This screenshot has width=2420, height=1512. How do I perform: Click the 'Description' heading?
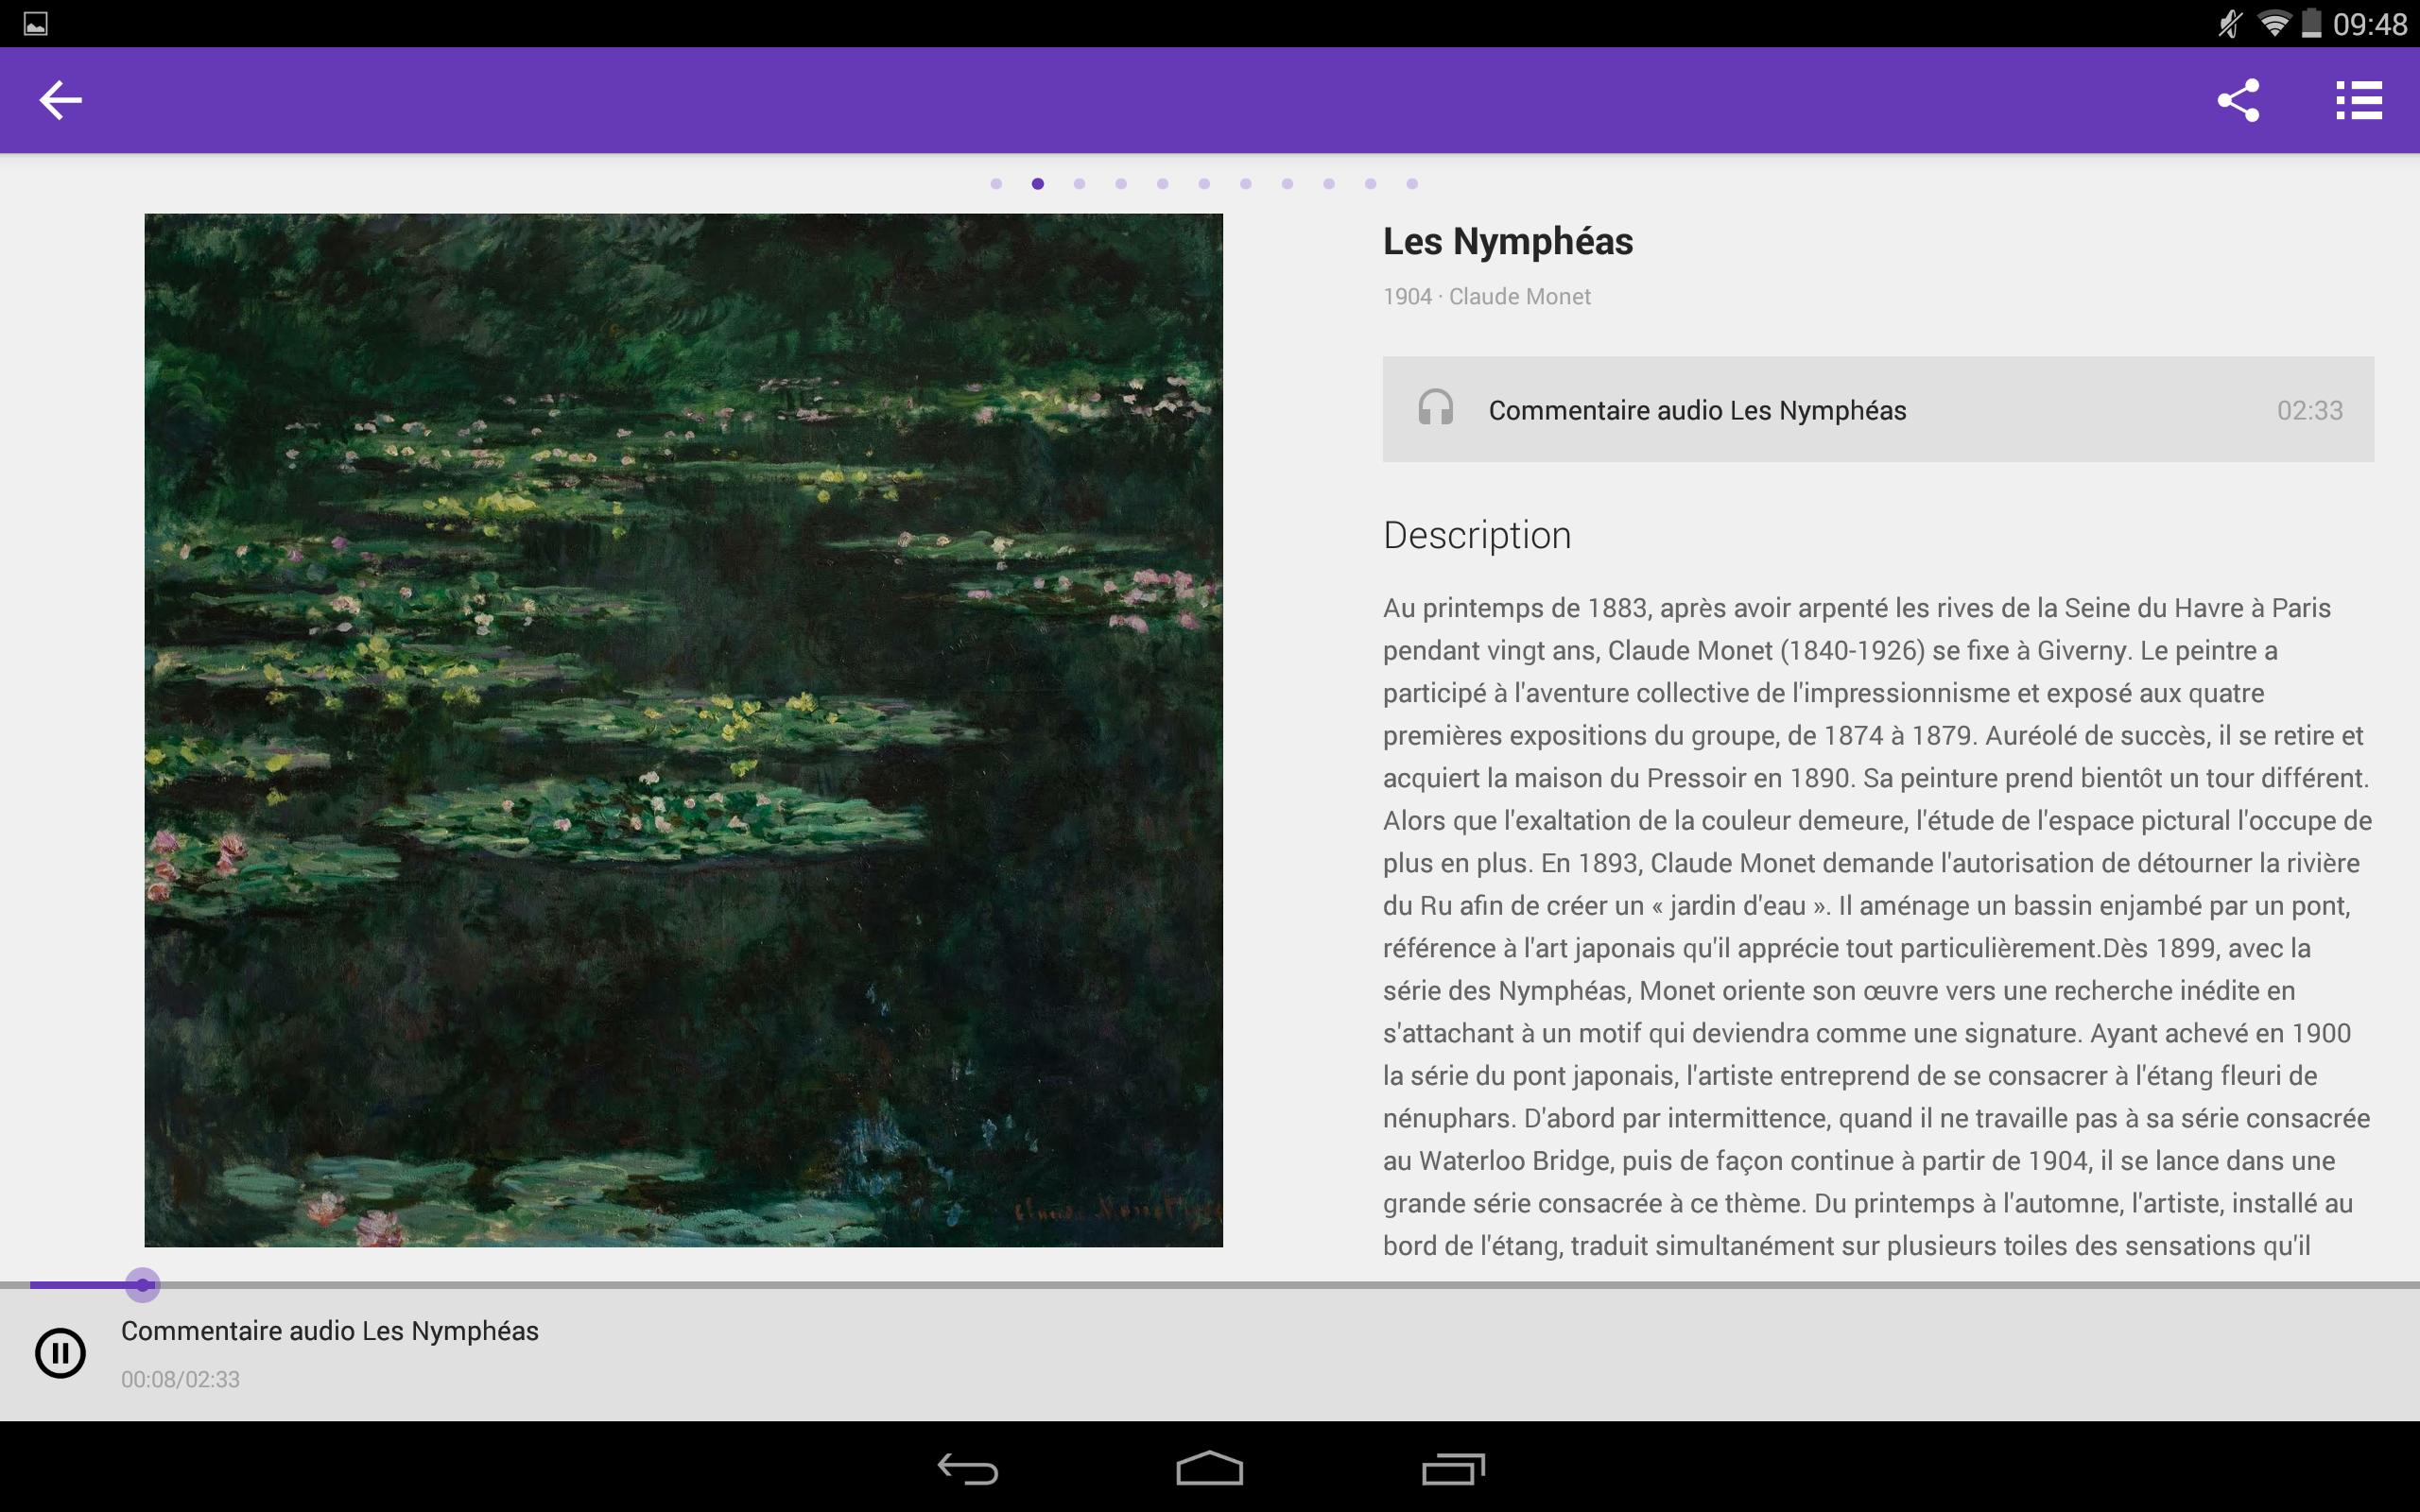1477,536
